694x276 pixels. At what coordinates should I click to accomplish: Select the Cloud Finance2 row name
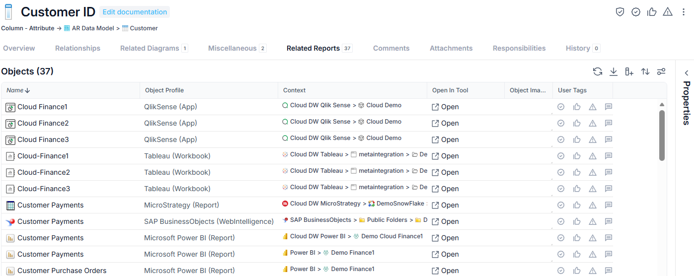coord(43,123)
